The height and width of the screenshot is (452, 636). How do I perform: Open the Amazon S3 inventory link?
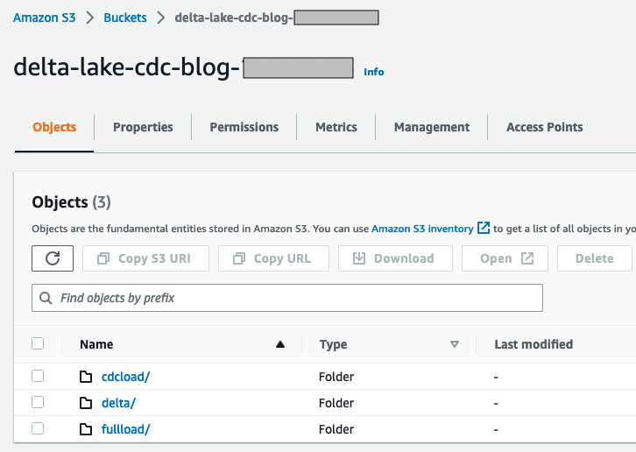[422, 229]
